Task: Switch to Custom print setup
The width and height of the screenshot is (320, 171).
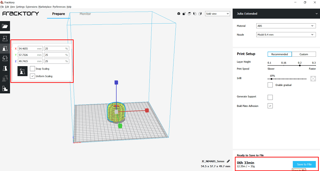Action: [x=304, y=54]
